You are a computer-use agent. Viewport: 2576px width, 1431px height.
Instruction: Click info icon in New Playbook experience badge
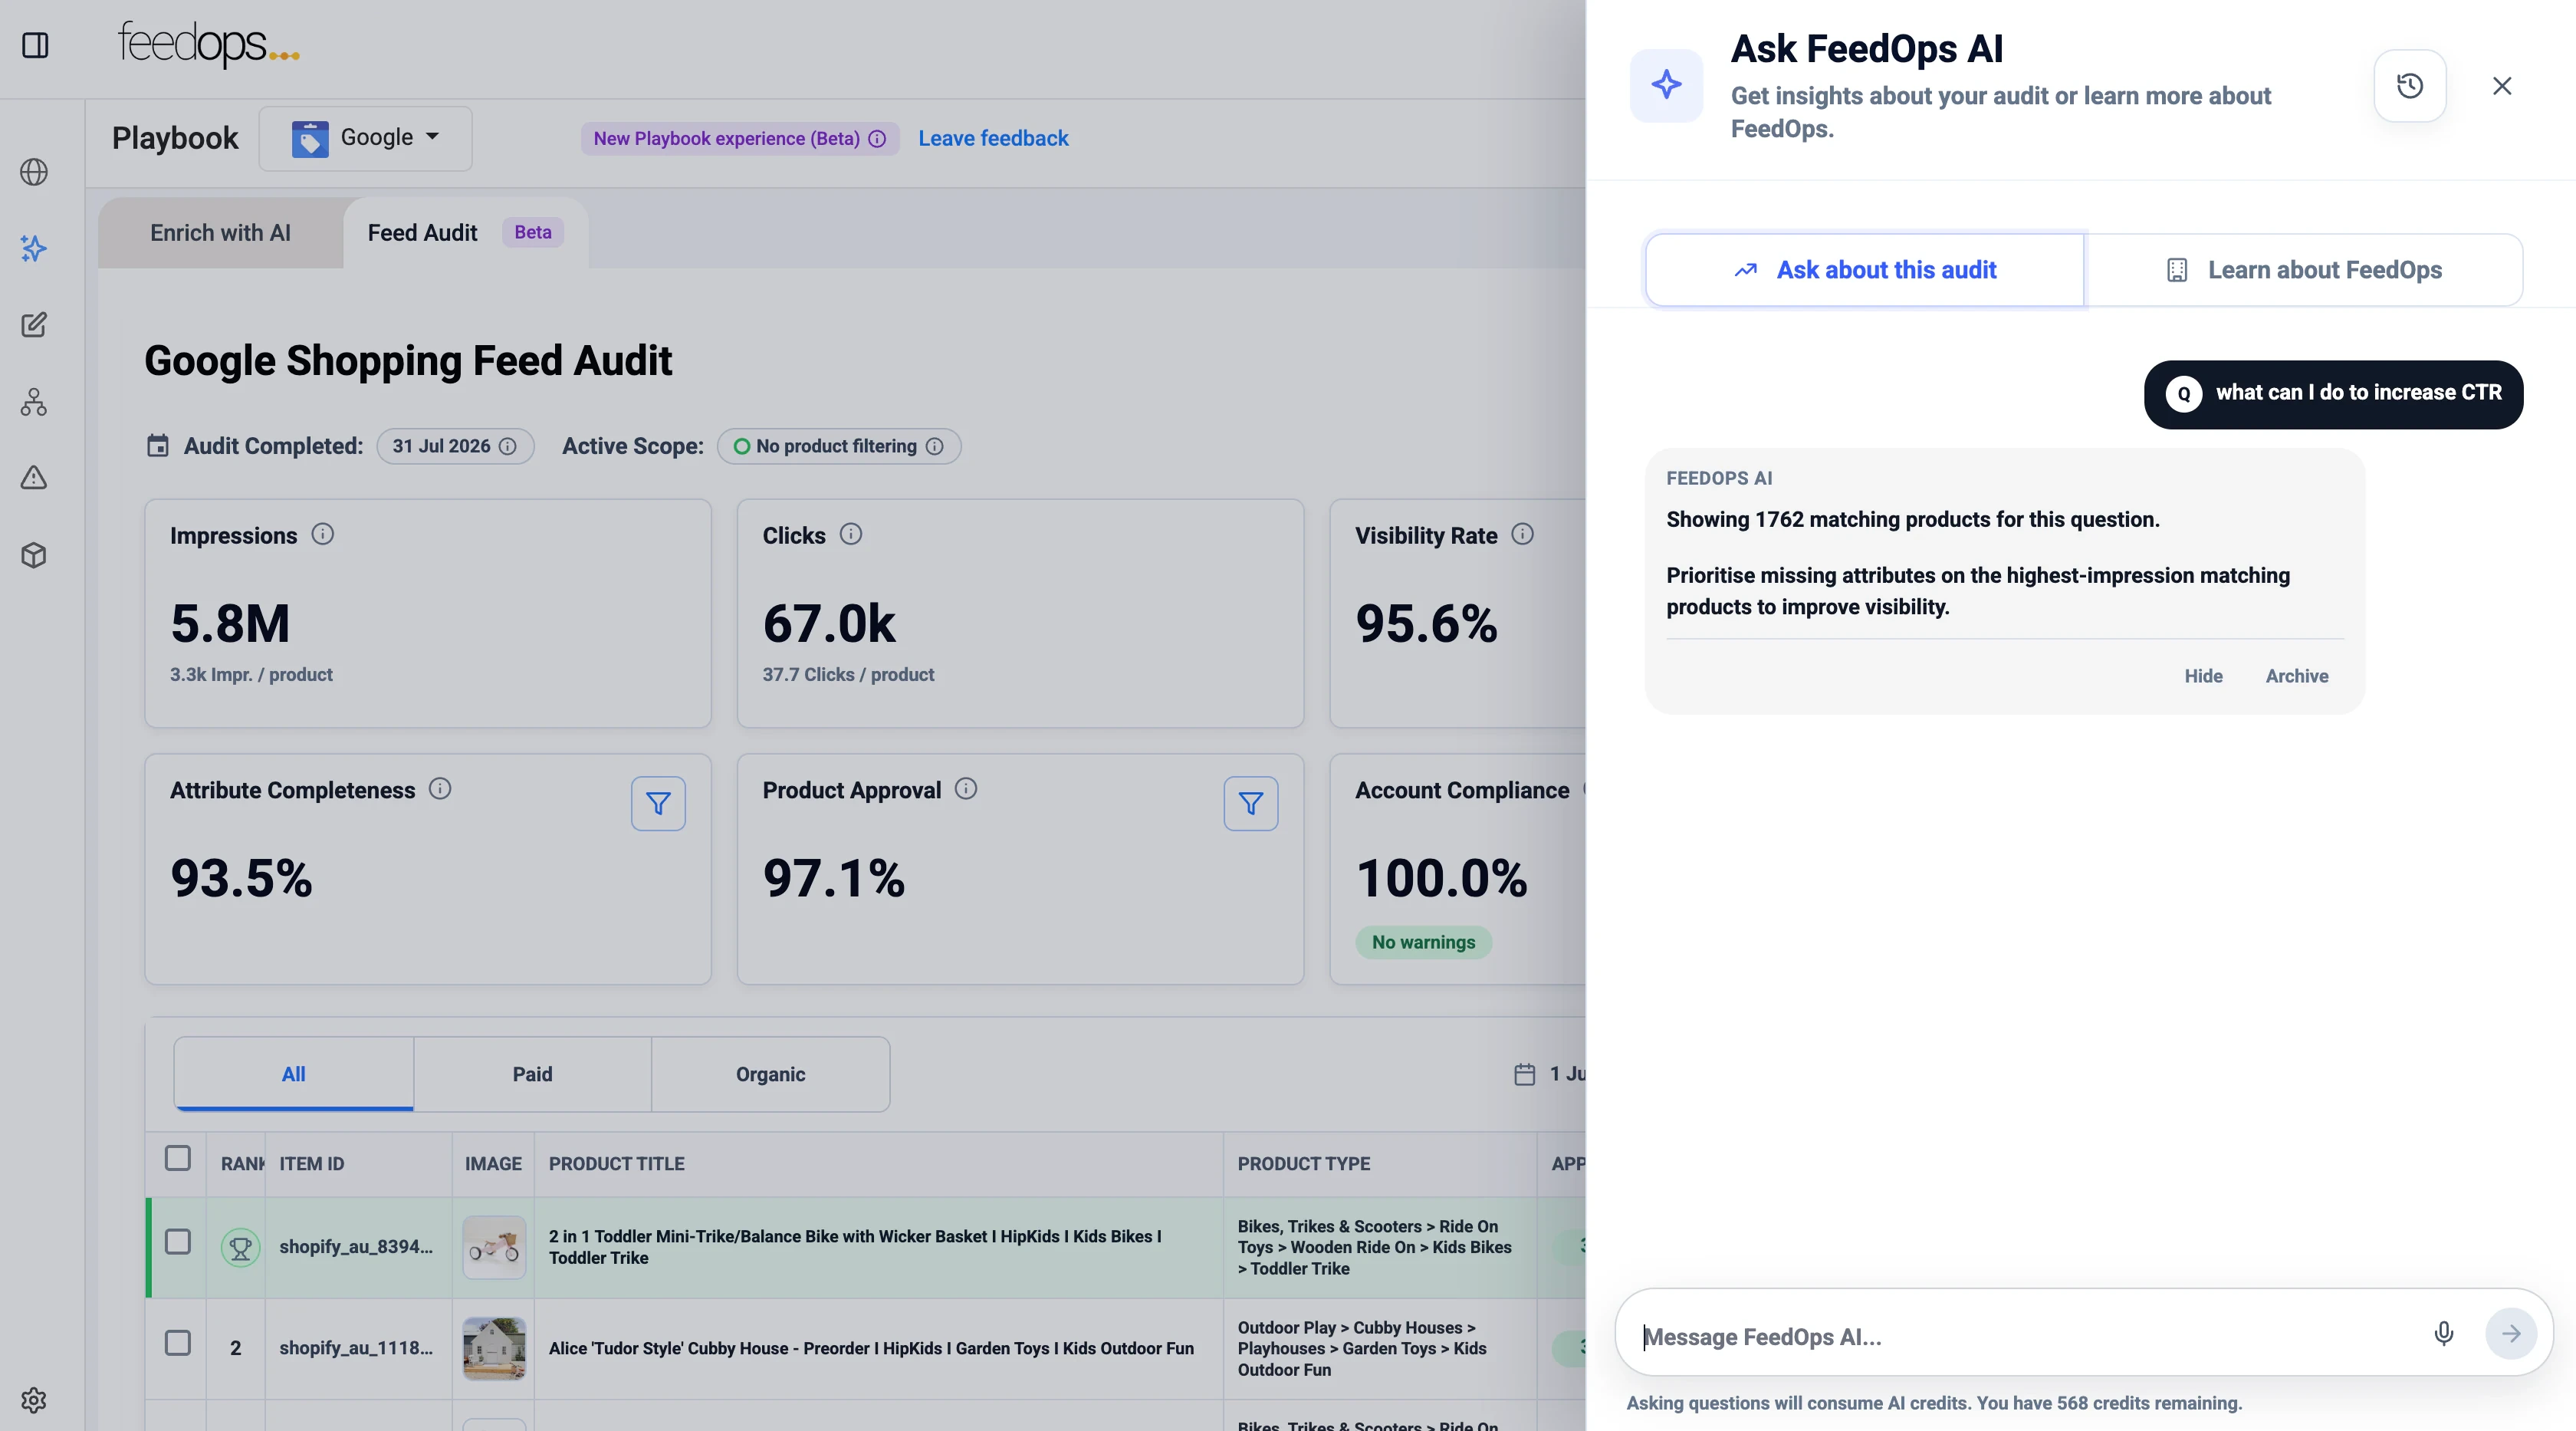pyautogui.click(x=877, y=139)
